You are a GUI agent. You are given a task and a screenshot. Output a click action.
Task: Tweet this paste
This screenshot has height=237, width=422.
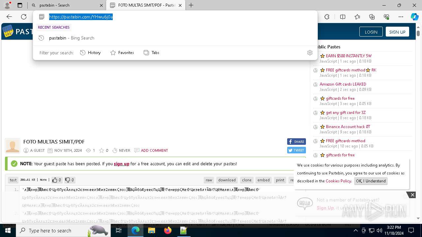pos(296,150)
